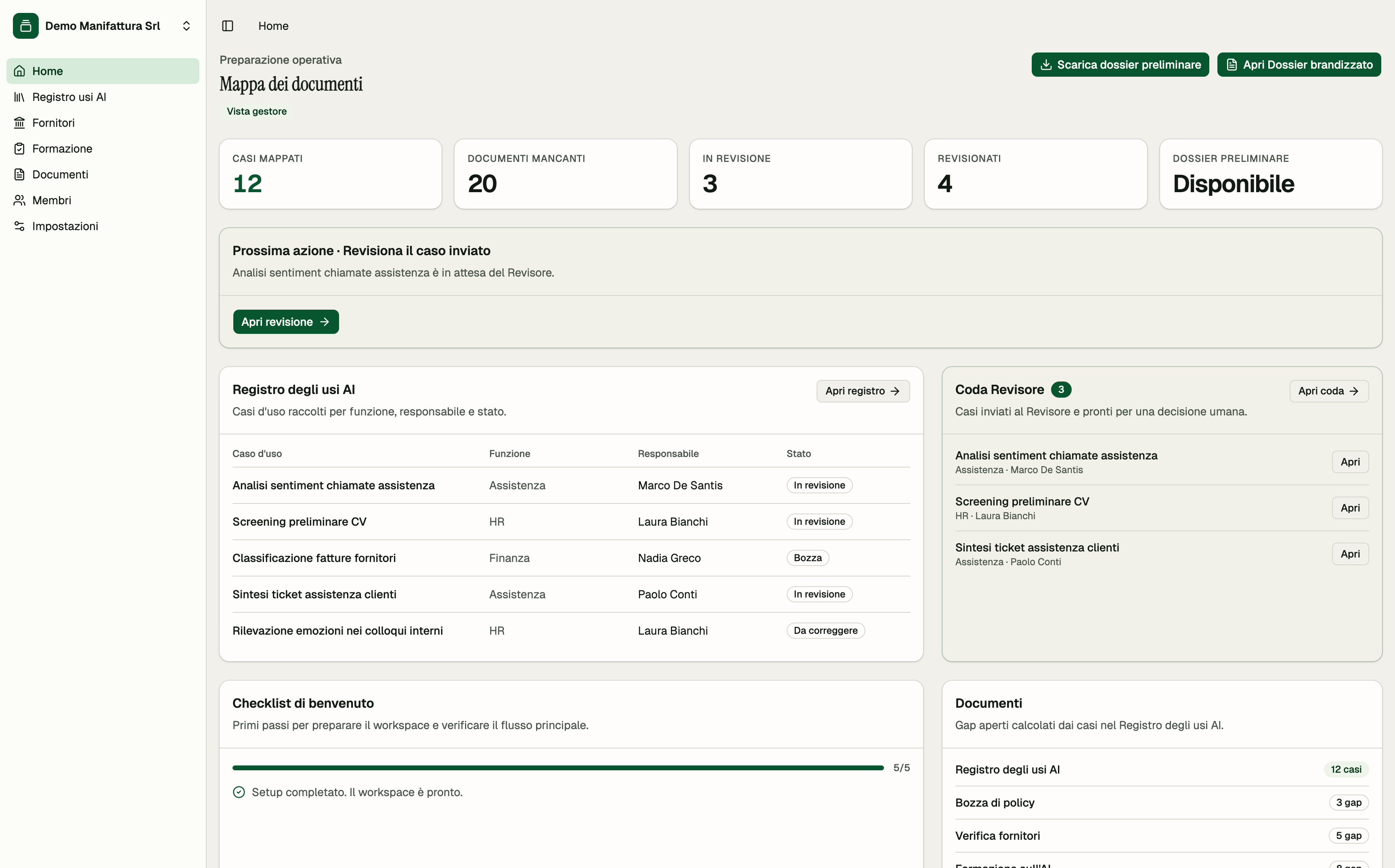The height and width of the screenshot is (868, 1395).
Task: Click Funzione column header
Action: point(509,453)
